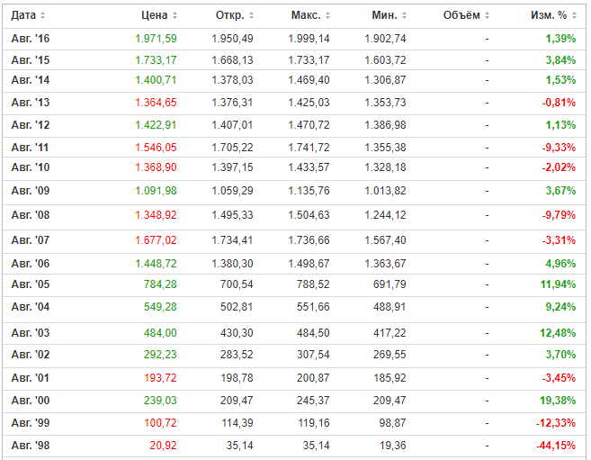Viewport: 591px width, 460px height.
Task: Click the Откр. column header label
Action: (230, 15)
